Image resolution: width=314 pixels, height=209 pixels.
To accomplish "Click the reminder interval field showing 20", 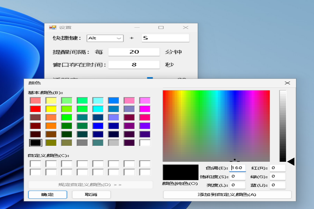I will [x=134, y=52].
